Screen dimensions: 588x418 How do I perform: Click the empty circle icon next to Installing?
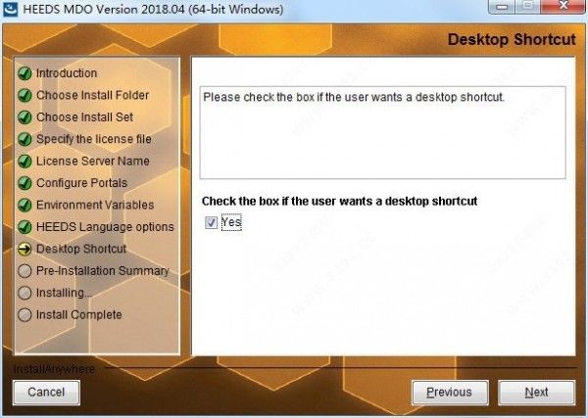(x=24, y=293)
